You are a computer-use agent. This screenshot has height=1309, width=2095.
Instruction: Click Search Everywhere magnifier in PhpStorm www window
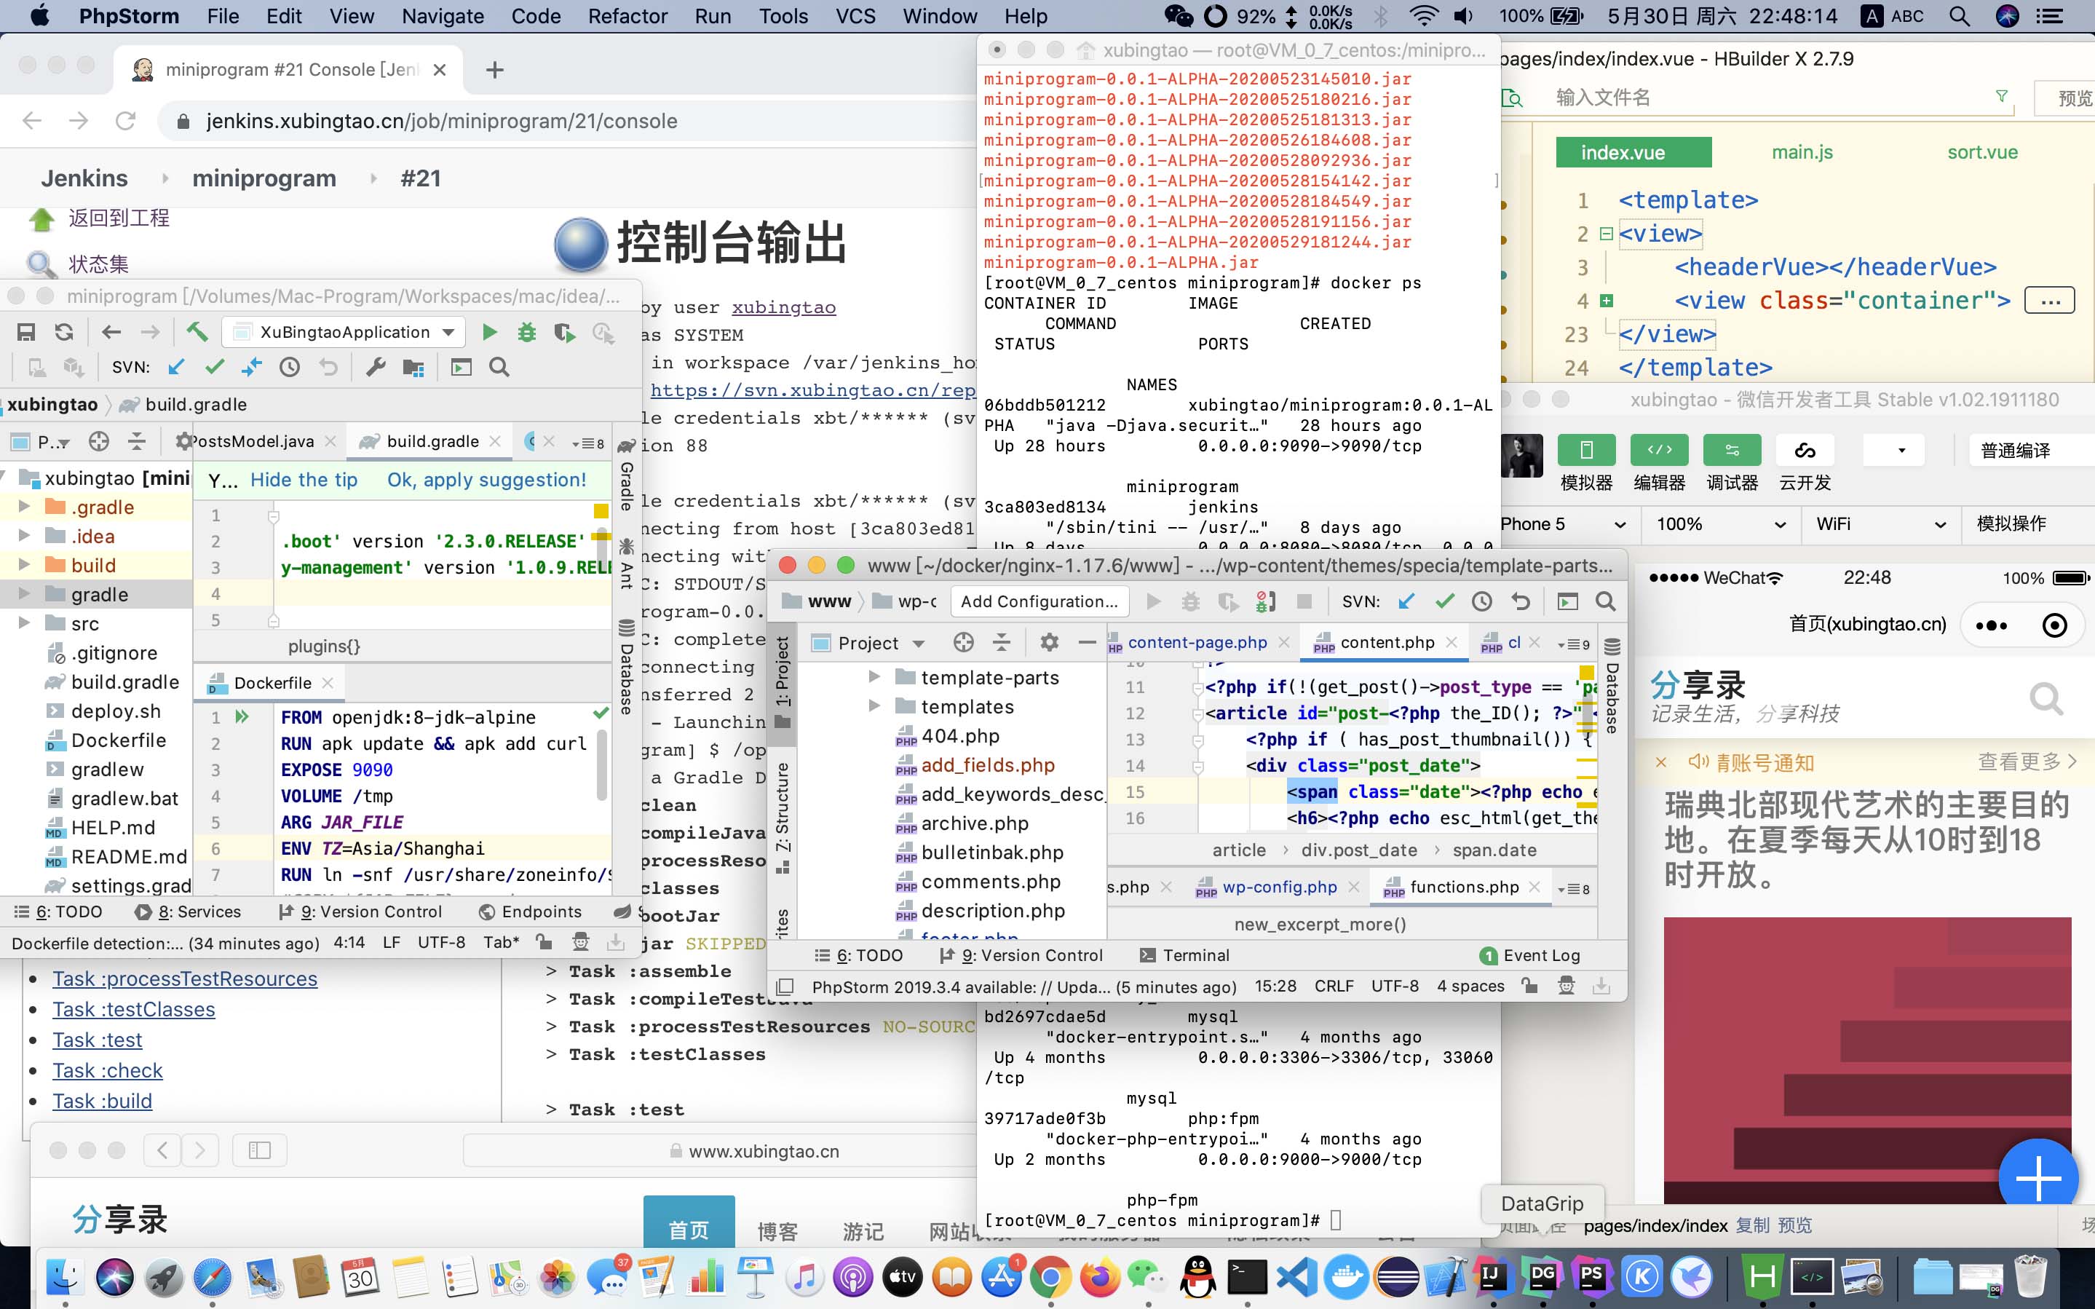(x=1605, y=601)
